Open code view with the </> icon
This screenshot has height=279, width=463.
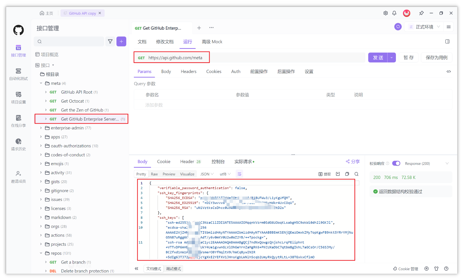point(449,72)
